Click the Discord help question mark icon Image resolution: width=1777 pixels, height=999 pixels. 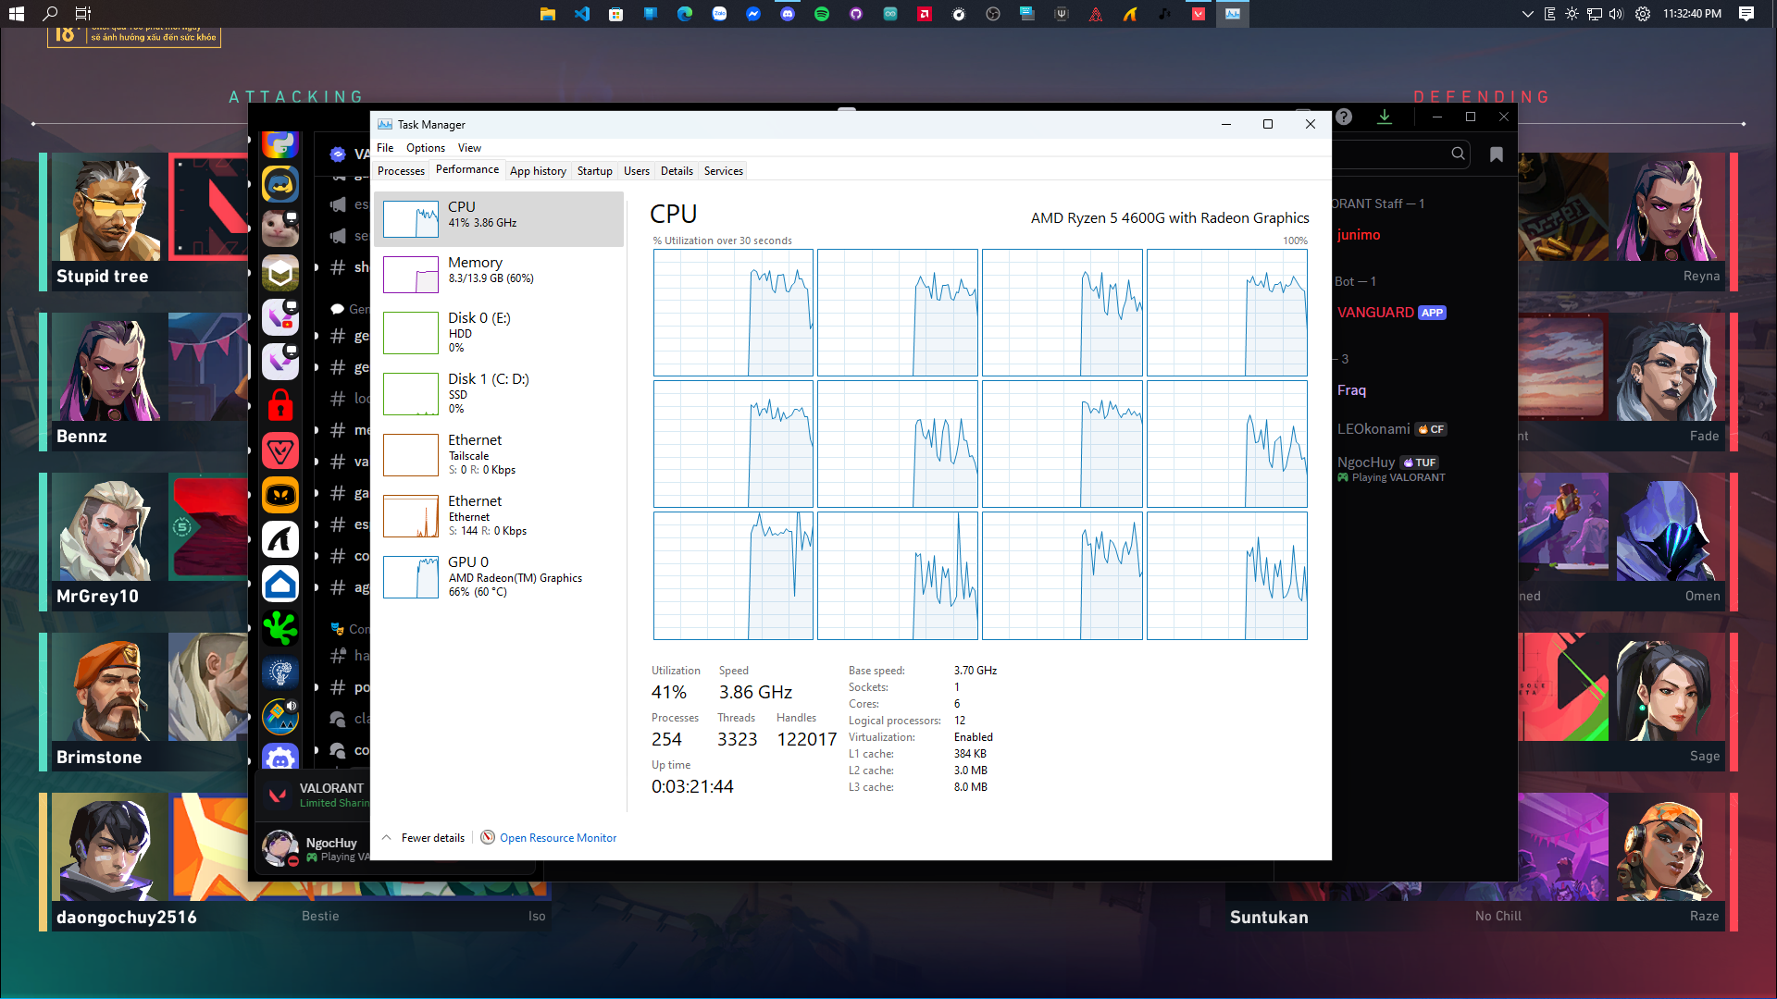(1344, 117)
